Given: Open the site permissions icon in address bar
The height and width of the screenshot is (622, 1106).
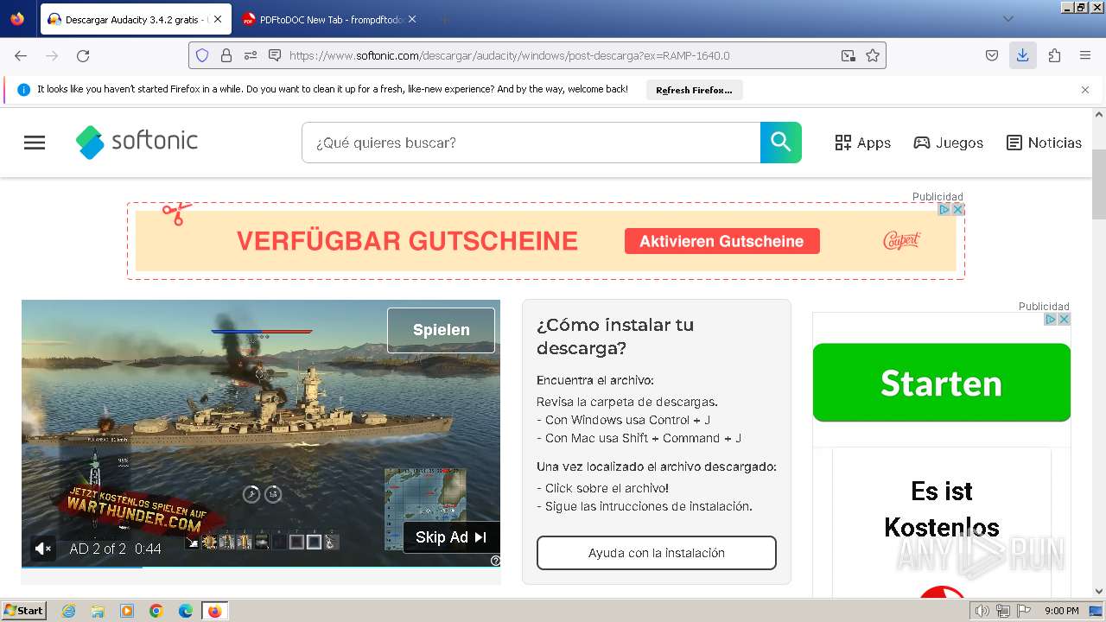Looking at the screenshot, I should [251, 55].
